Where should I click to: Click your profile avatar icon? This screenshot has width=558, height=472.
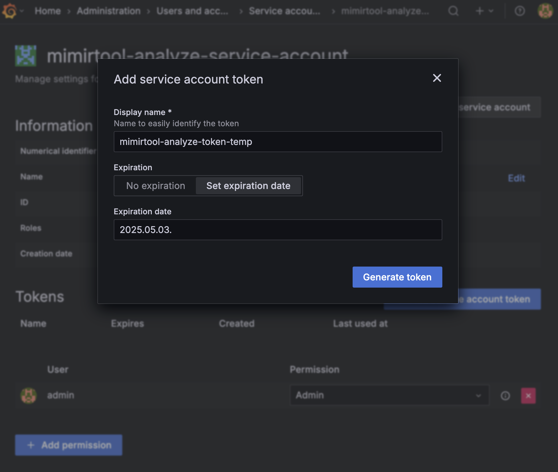[x=545, y=11]
